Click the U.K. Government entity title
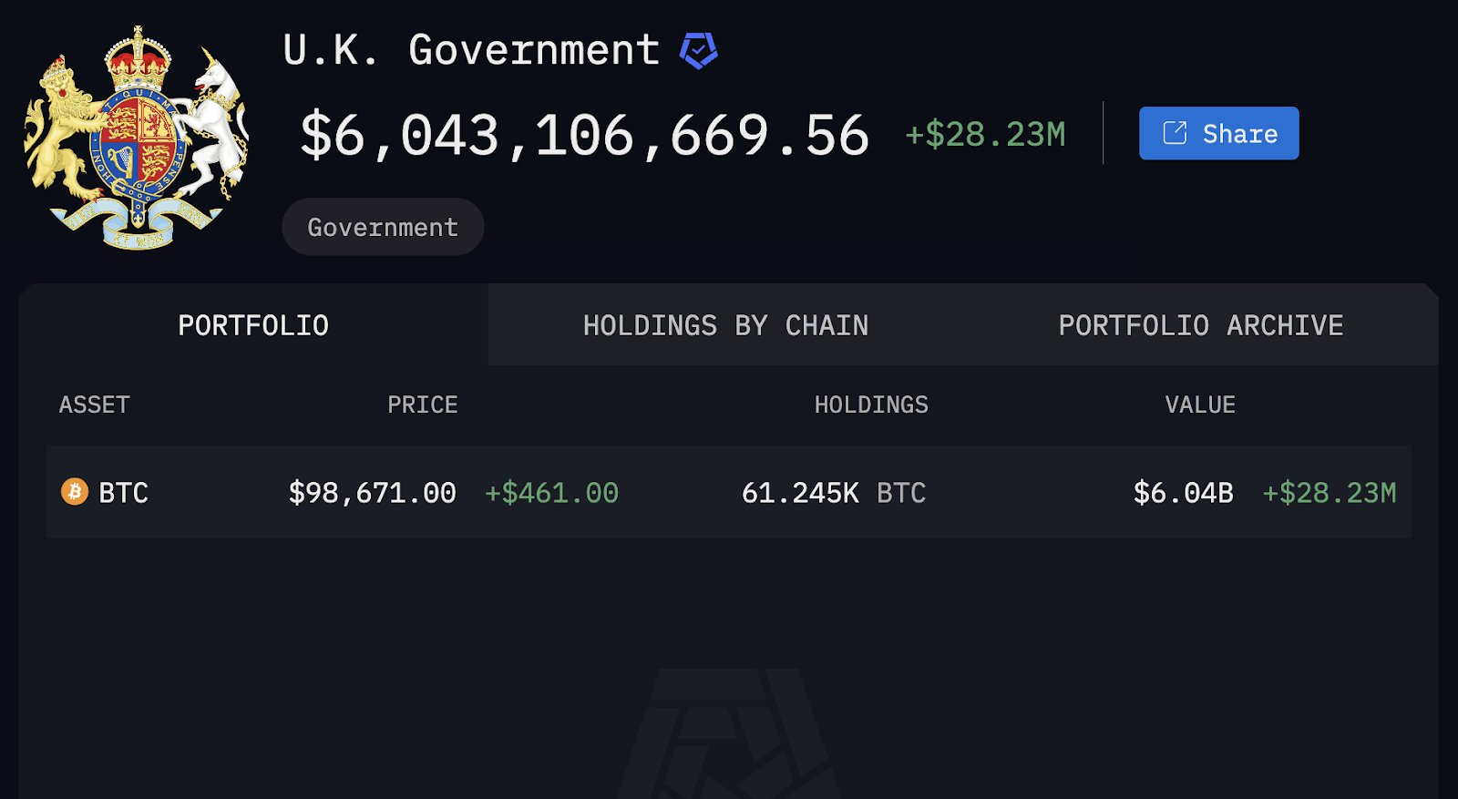The image size is (1458, 799). point(470,50)
